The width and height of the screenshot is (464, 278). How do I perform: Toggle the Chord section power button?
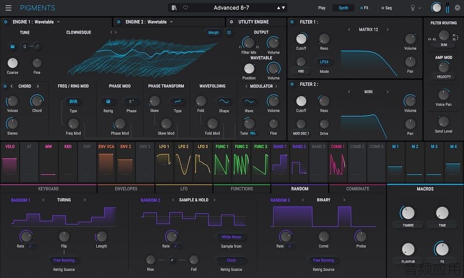pos(5,86)
